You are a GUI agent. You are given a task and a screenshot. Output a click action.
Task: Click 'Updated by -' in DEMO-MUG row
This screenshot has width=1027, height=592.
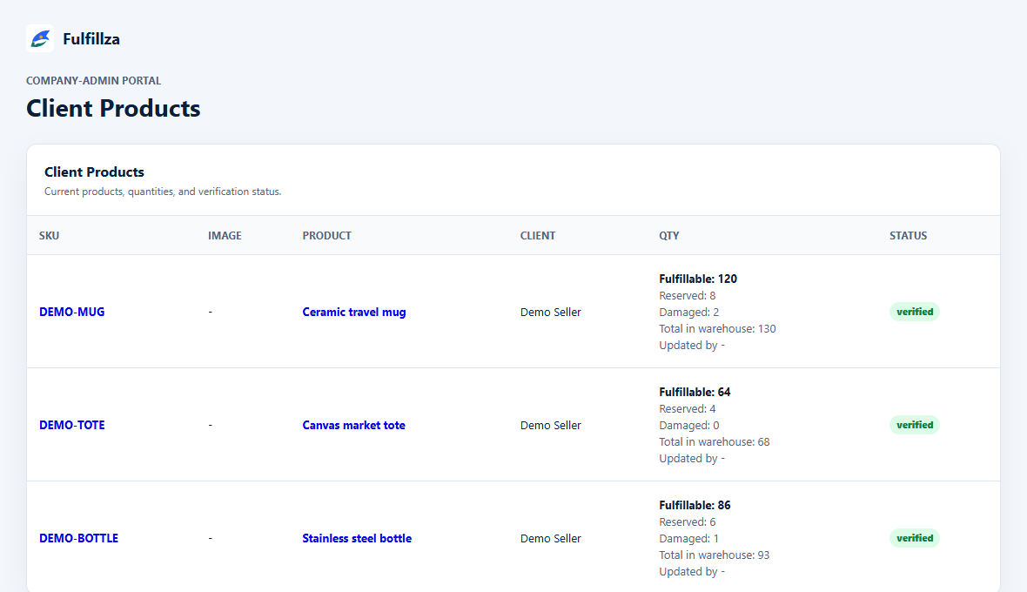coord(692,346)
